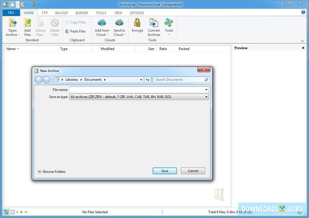309x218 pixels.
Task: Sort by the Ratio column header
Action: point(163,49)
